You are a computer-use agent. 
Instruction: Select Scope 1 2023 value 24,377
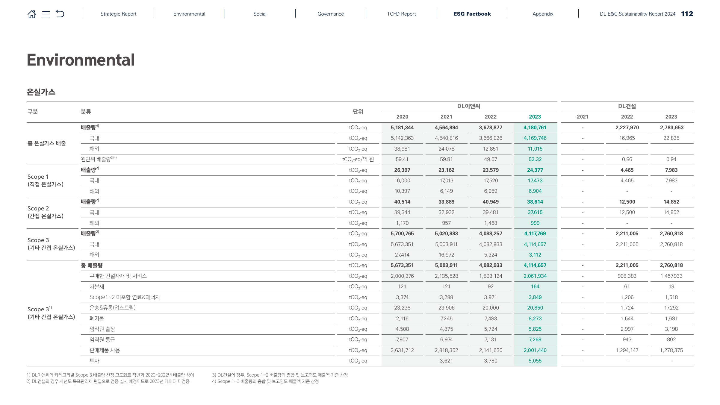coord(535,170)
